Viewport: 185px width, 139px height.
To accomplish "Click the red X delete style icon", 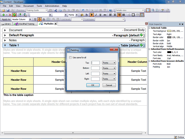I will click(x=10, y=15).
